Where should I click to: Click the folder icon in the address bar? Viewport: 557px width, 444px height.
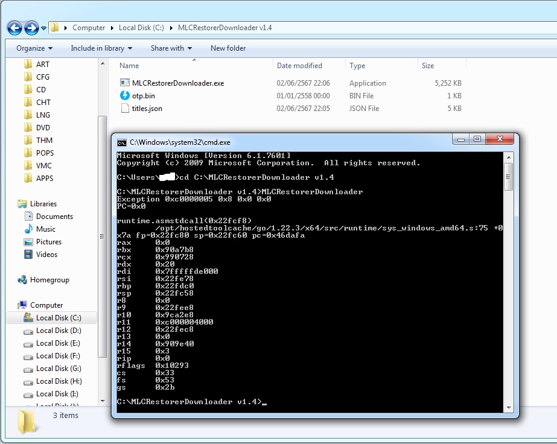[55, 27]
